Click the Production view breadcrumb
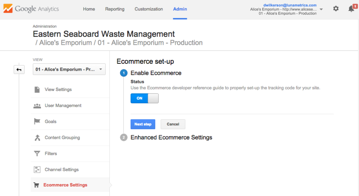Image resolution: width=359 pixels, height=196 pixels. [x=150, y=43]
